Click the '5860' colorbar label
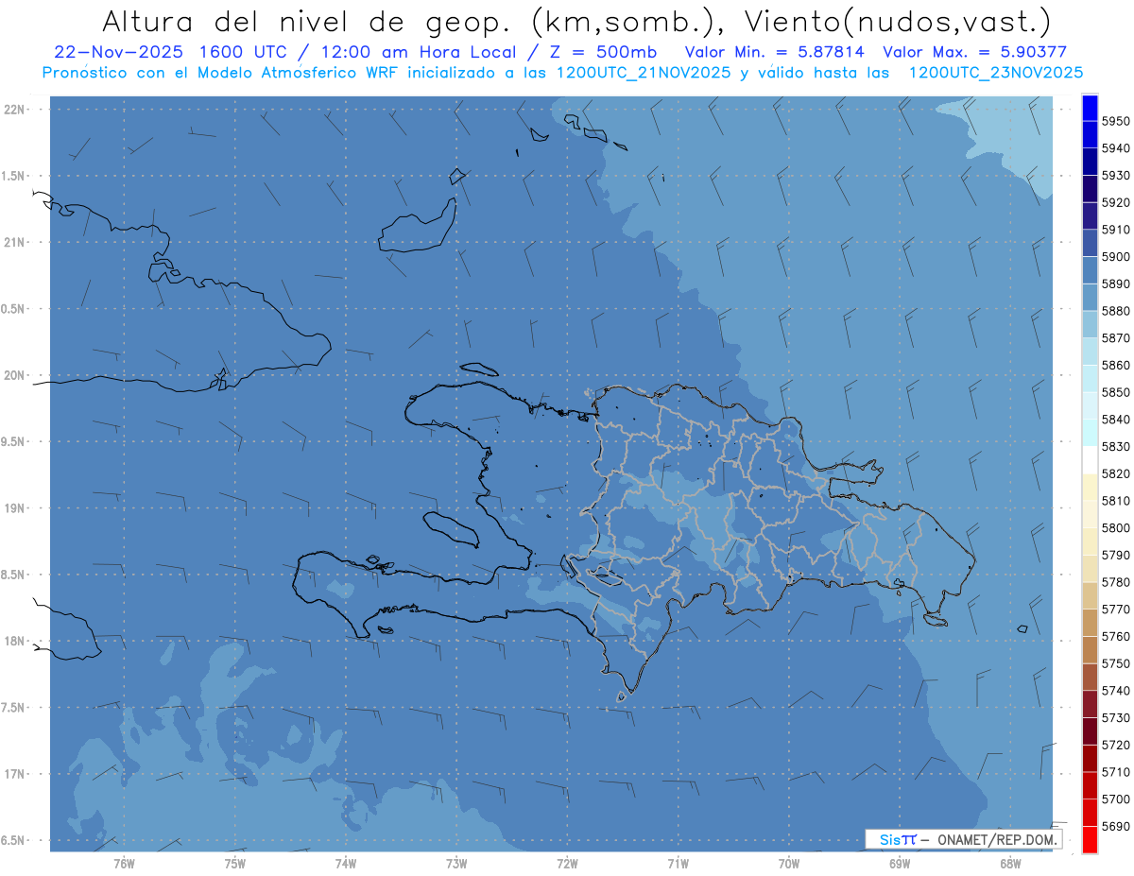This screenshot has height=876, width=1134. tap(1115, 365)
